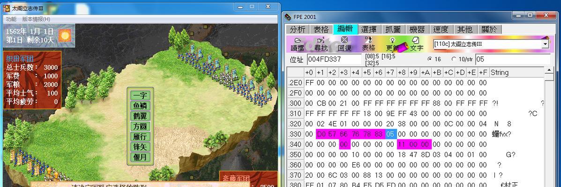Viewport: 561px width, 187px height.
Task: Choose the 锋矢 formation button
Action: pyautogui.click(x=140, y=147)
